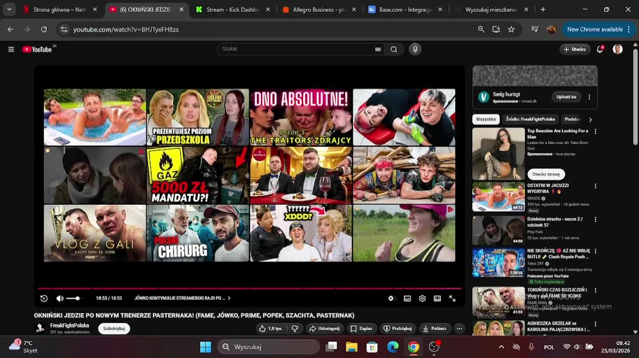Select the Podobne filter chip
The image size is (639, 358).
[573, 119]
